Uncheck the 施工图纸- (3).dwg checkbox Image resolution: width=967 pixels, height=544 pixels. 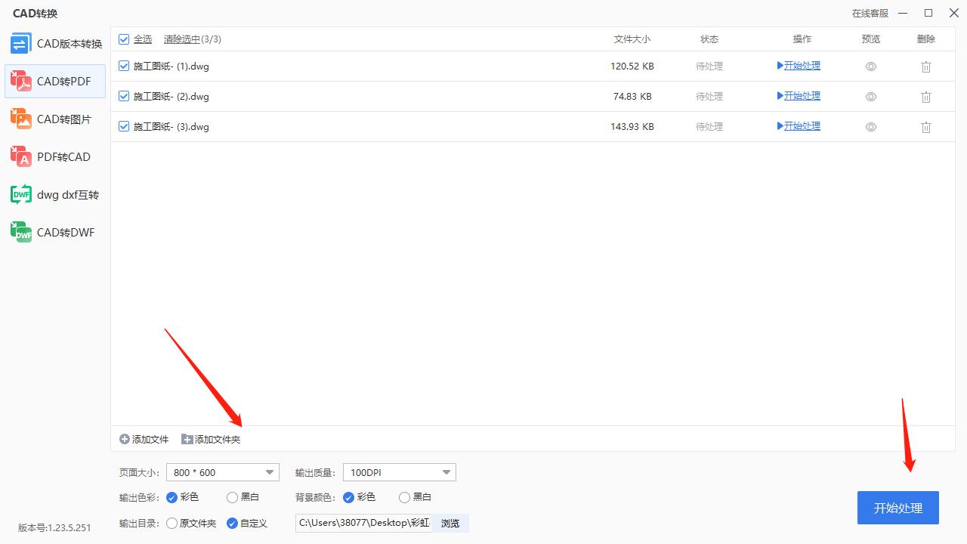point(124,126)
